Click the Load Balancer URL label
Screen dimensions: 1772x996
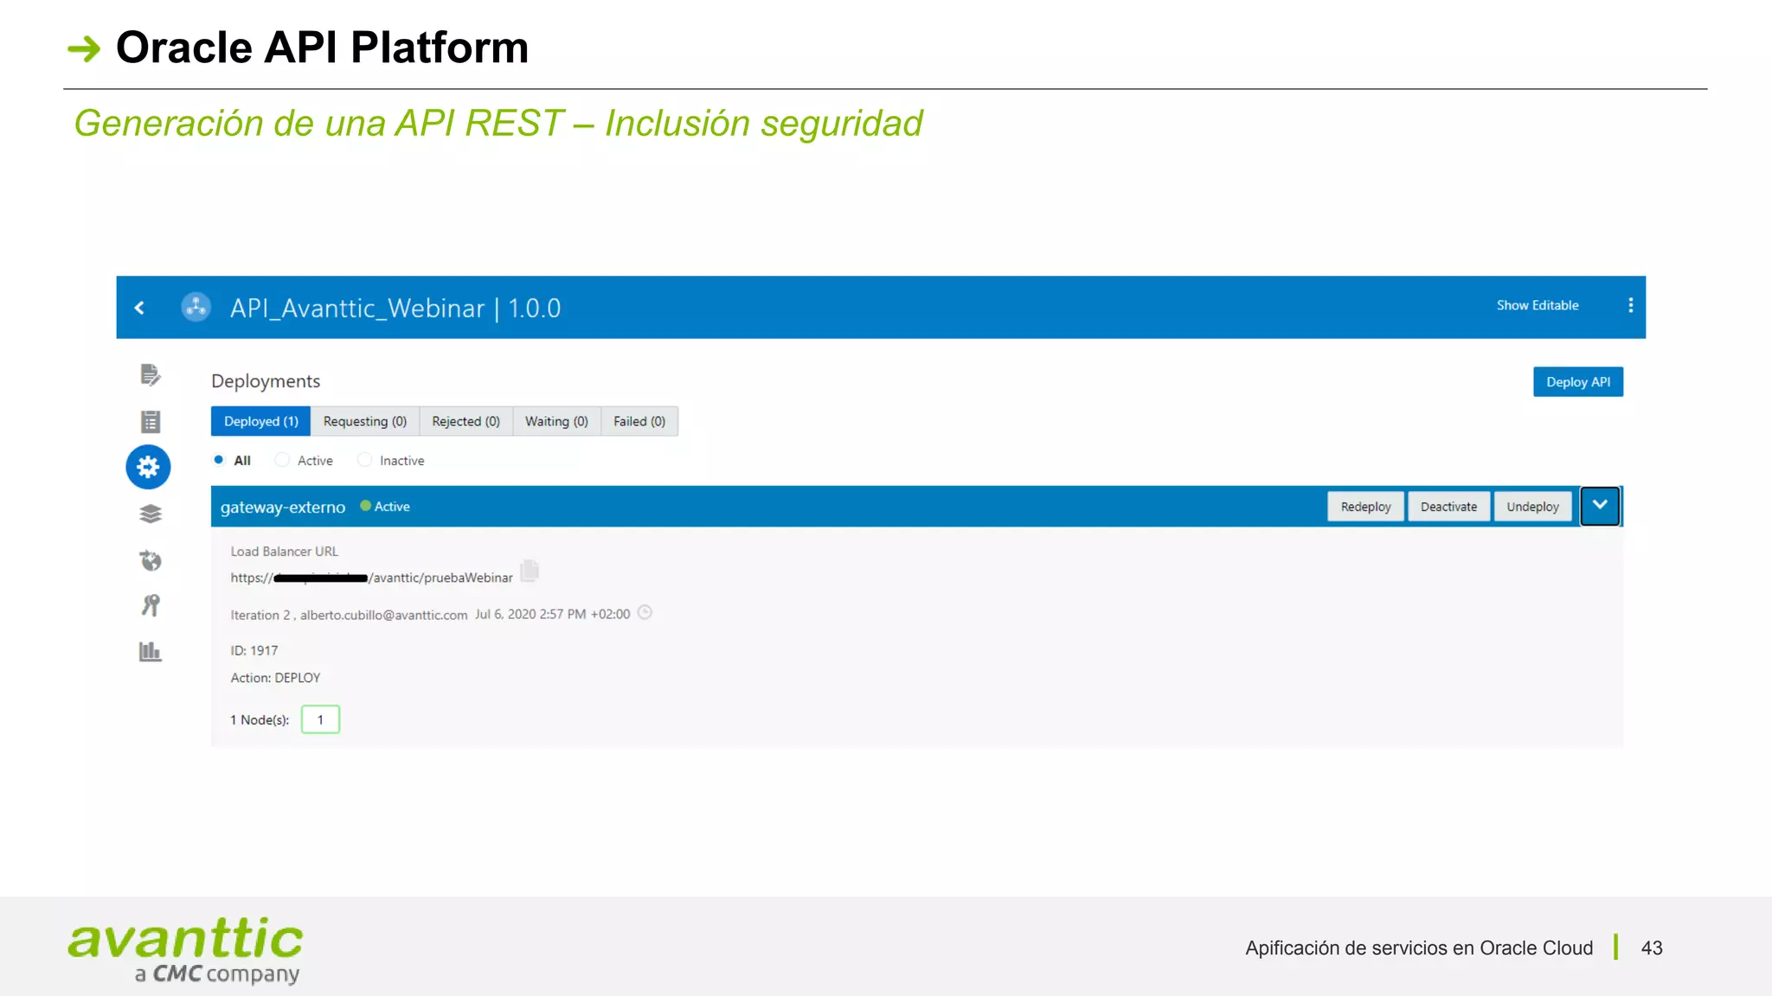[284, 552]
